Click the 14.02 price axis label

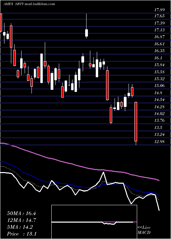pyautogui.click(x=159, y=114)
